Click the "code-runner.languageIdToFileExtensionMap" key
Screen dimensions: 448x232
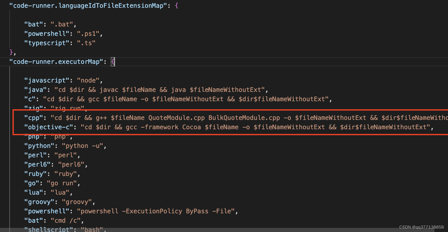point(88,6)
